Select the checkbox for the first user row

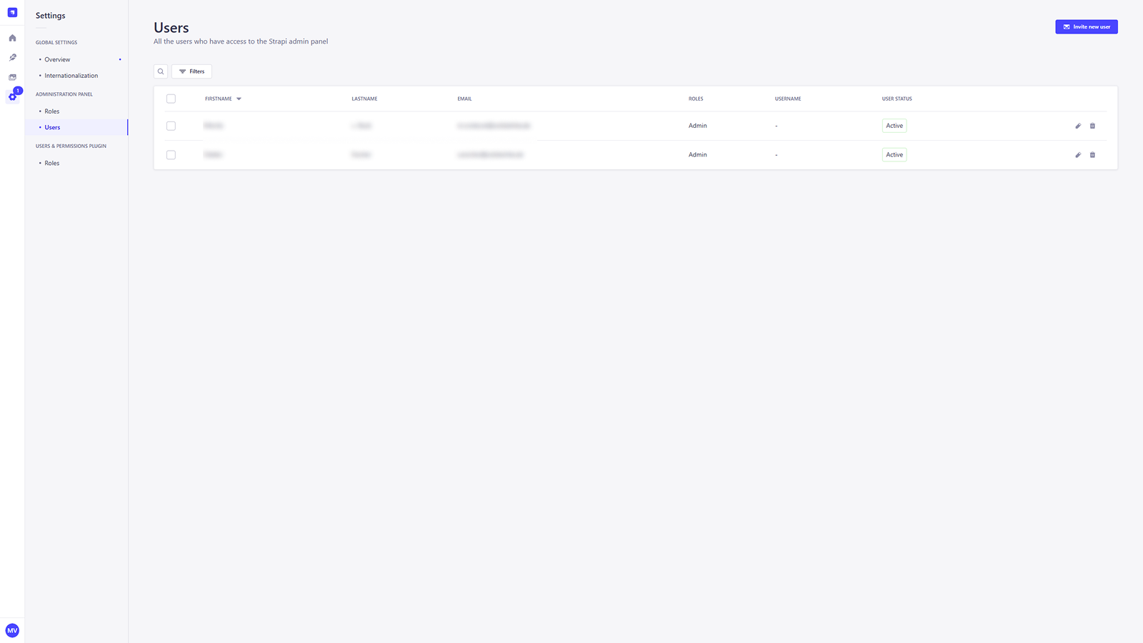[x=171, y=125]
